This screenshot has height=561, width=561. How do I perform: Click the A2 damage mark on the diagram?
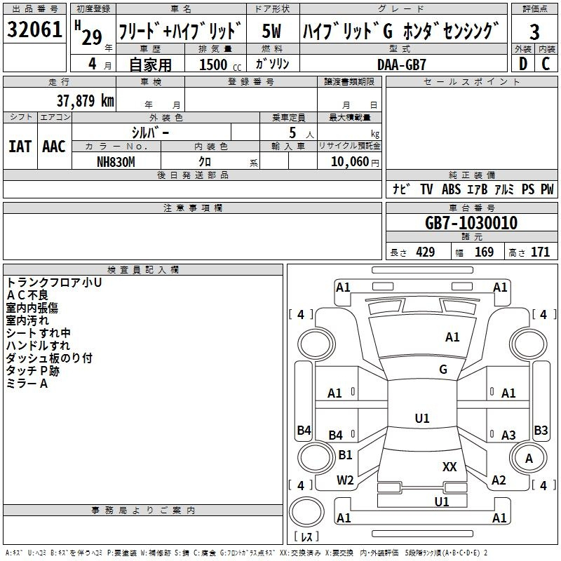coord(499,480)
